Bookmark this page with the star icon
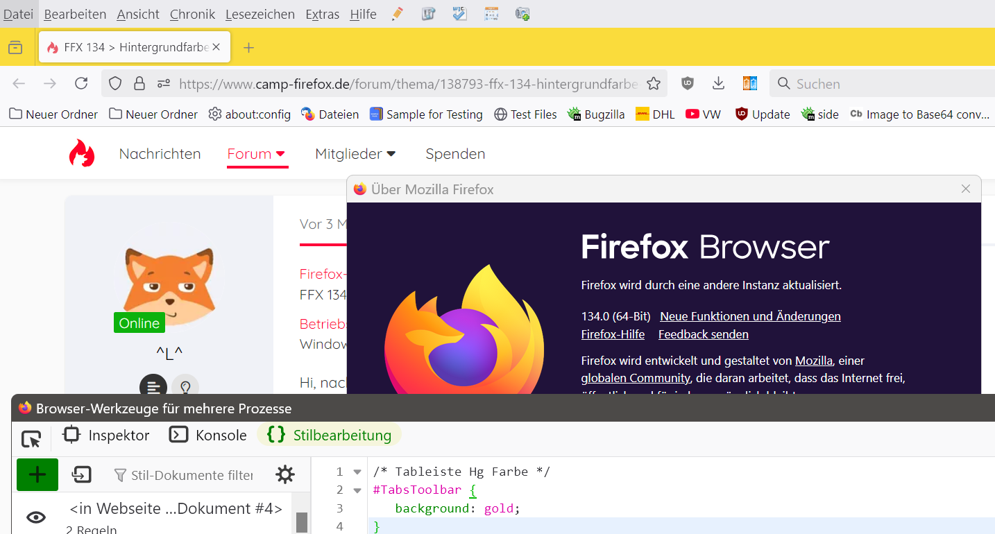Screen dimensions: 995x534 [x=653, y=84]
